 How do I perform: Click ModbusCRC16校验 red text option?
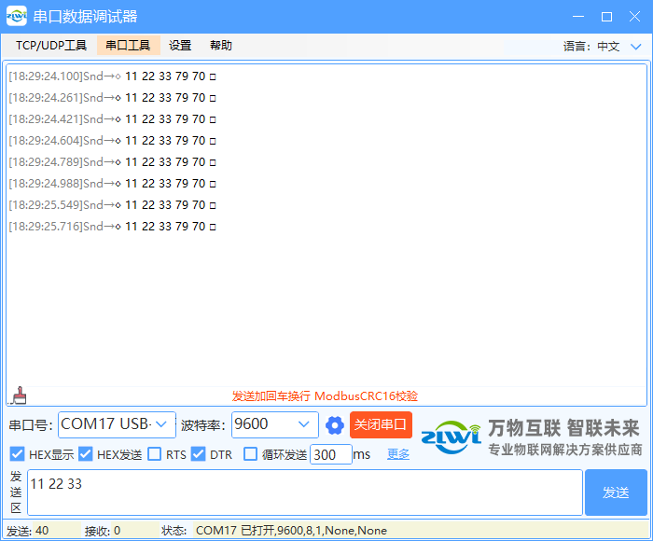click(366, 396)
